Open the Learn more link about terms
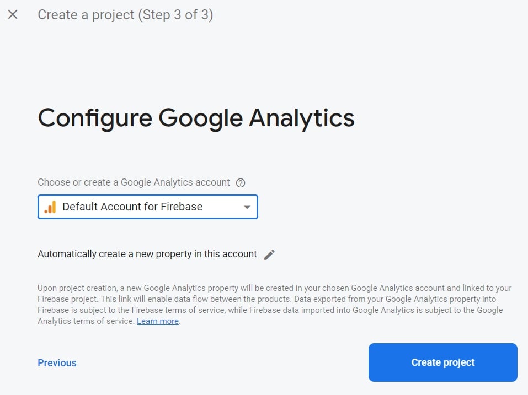Viewport: 528px width, 395px height. (x=157, y=321)
